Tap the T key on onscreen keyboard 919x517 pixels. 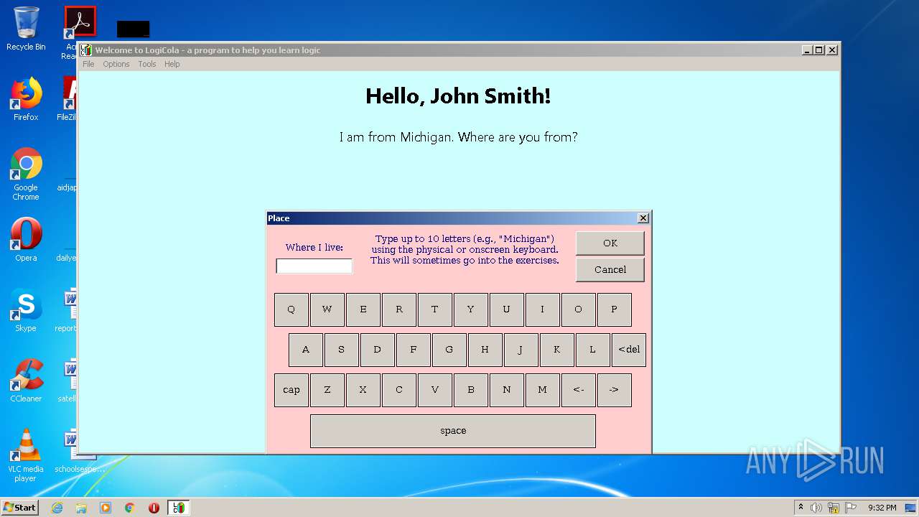[435, 309]
